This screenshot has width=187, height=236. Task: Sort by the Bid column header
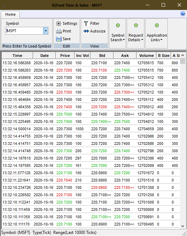coord(102,56)
